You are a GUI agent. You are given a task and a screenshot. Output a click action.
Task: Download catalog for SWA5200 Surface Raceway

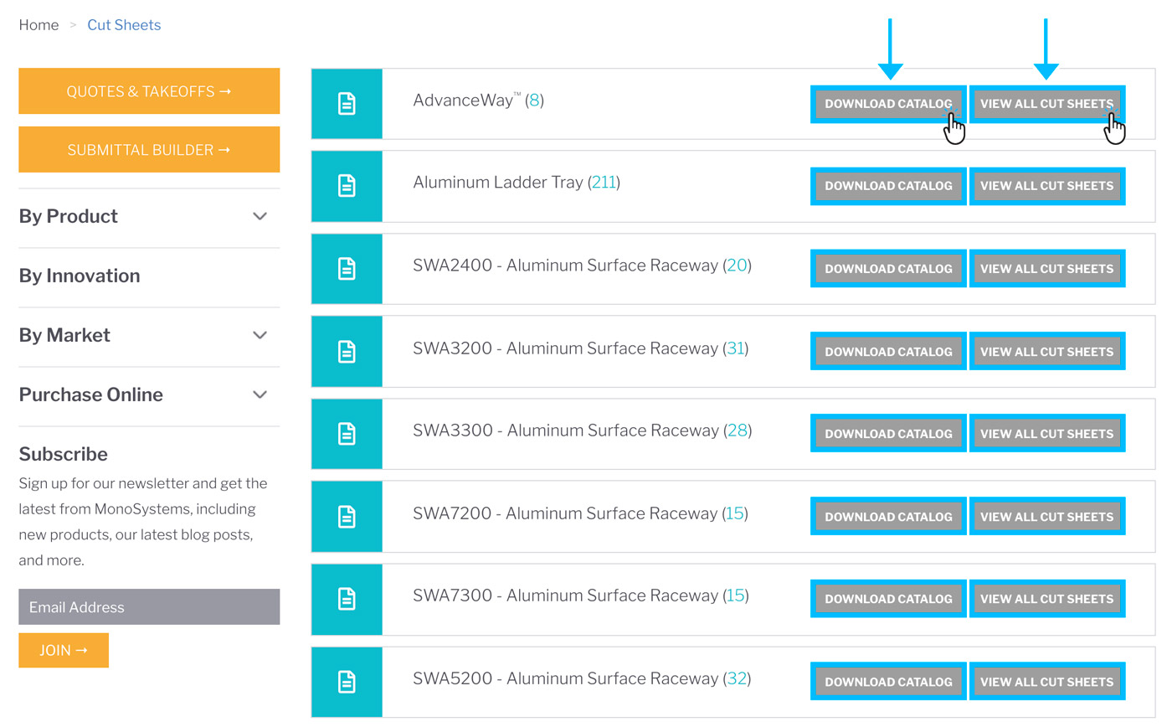(888, 682)
